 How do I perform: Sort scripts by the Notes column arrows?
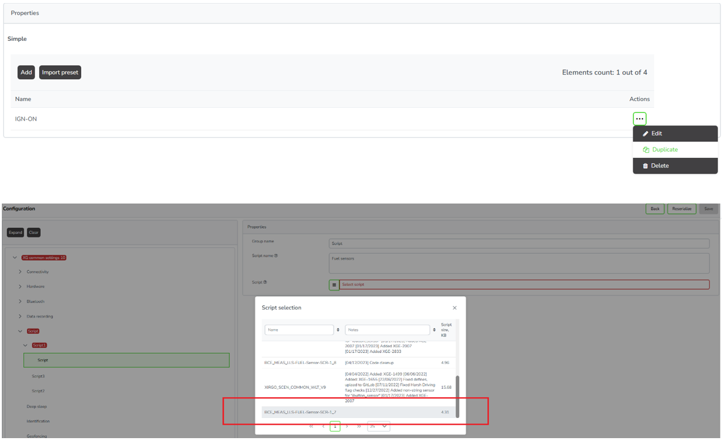[434, 330]
